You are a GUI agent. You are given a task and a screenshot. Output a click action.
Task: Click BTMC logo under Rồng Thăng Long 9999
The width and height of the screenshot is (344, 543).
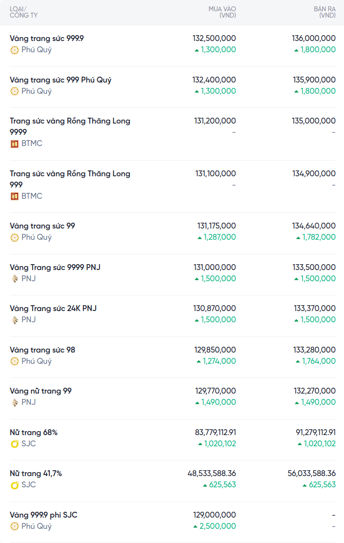click(15, 144)
